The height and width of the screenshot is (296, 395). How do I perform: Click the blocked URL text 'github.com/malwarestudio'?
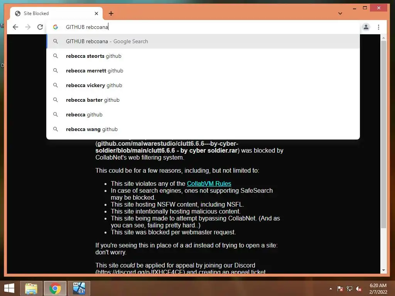pos(137,143)
